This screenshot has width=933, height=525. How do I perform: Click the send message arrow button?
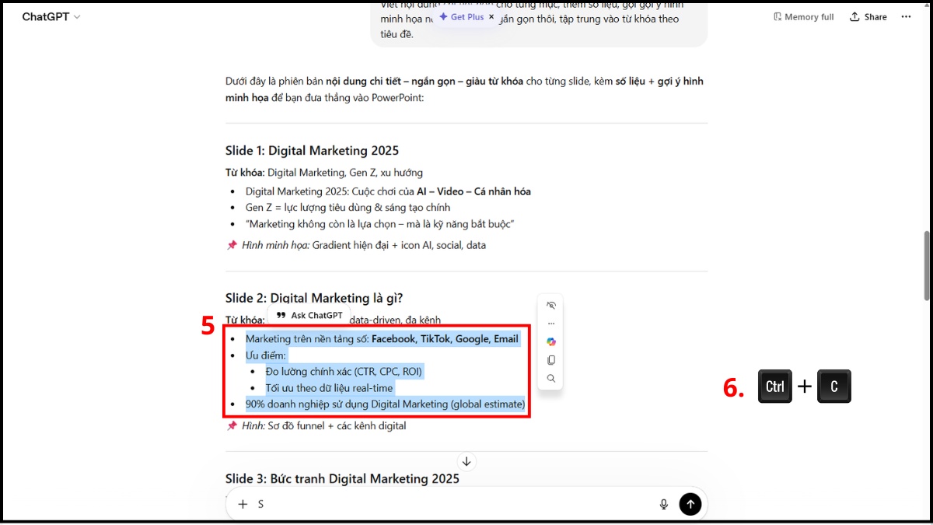(x=690, y=504)
